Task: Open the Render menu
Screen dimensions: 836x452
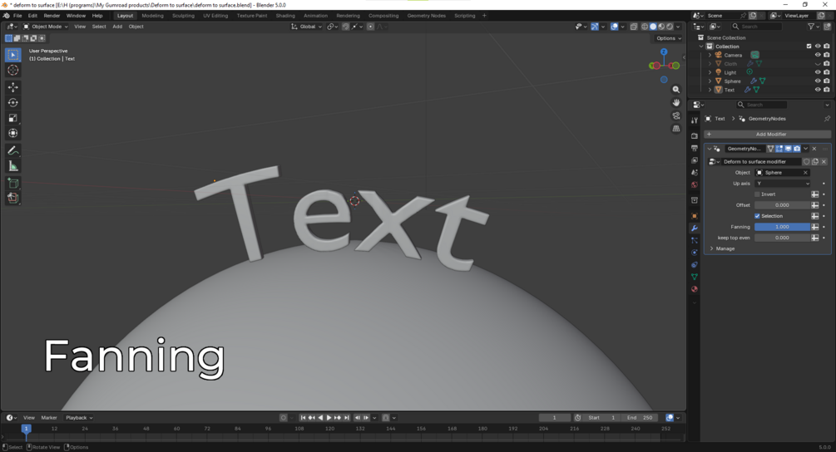Action: point(52,16)
